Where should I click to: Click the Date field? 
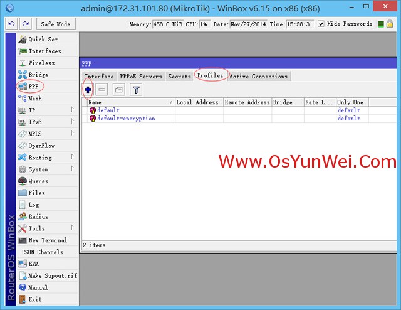pos(248,24)
